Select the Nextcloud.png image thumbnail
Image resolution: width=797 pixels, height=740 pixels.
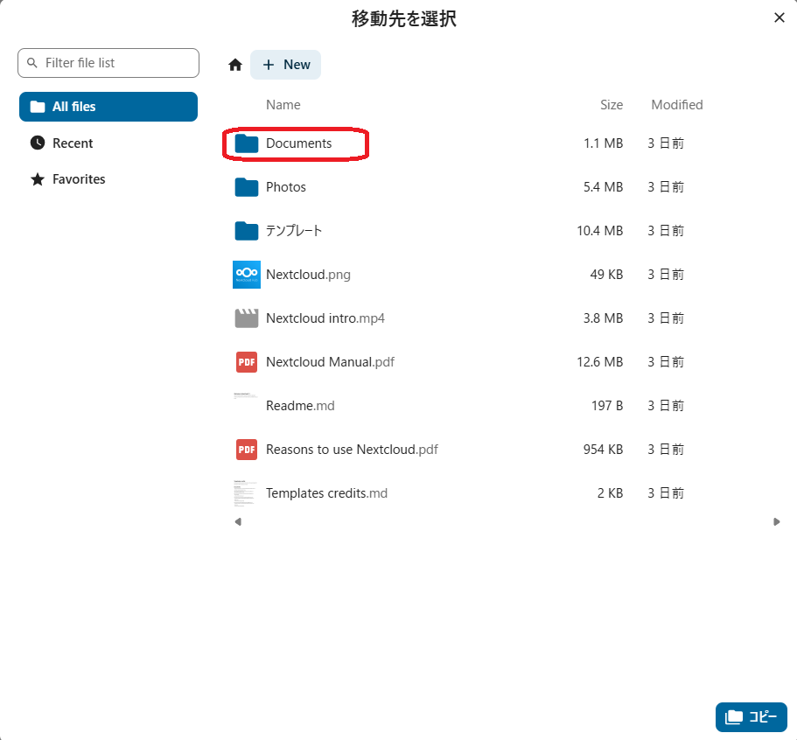point(247,275)
